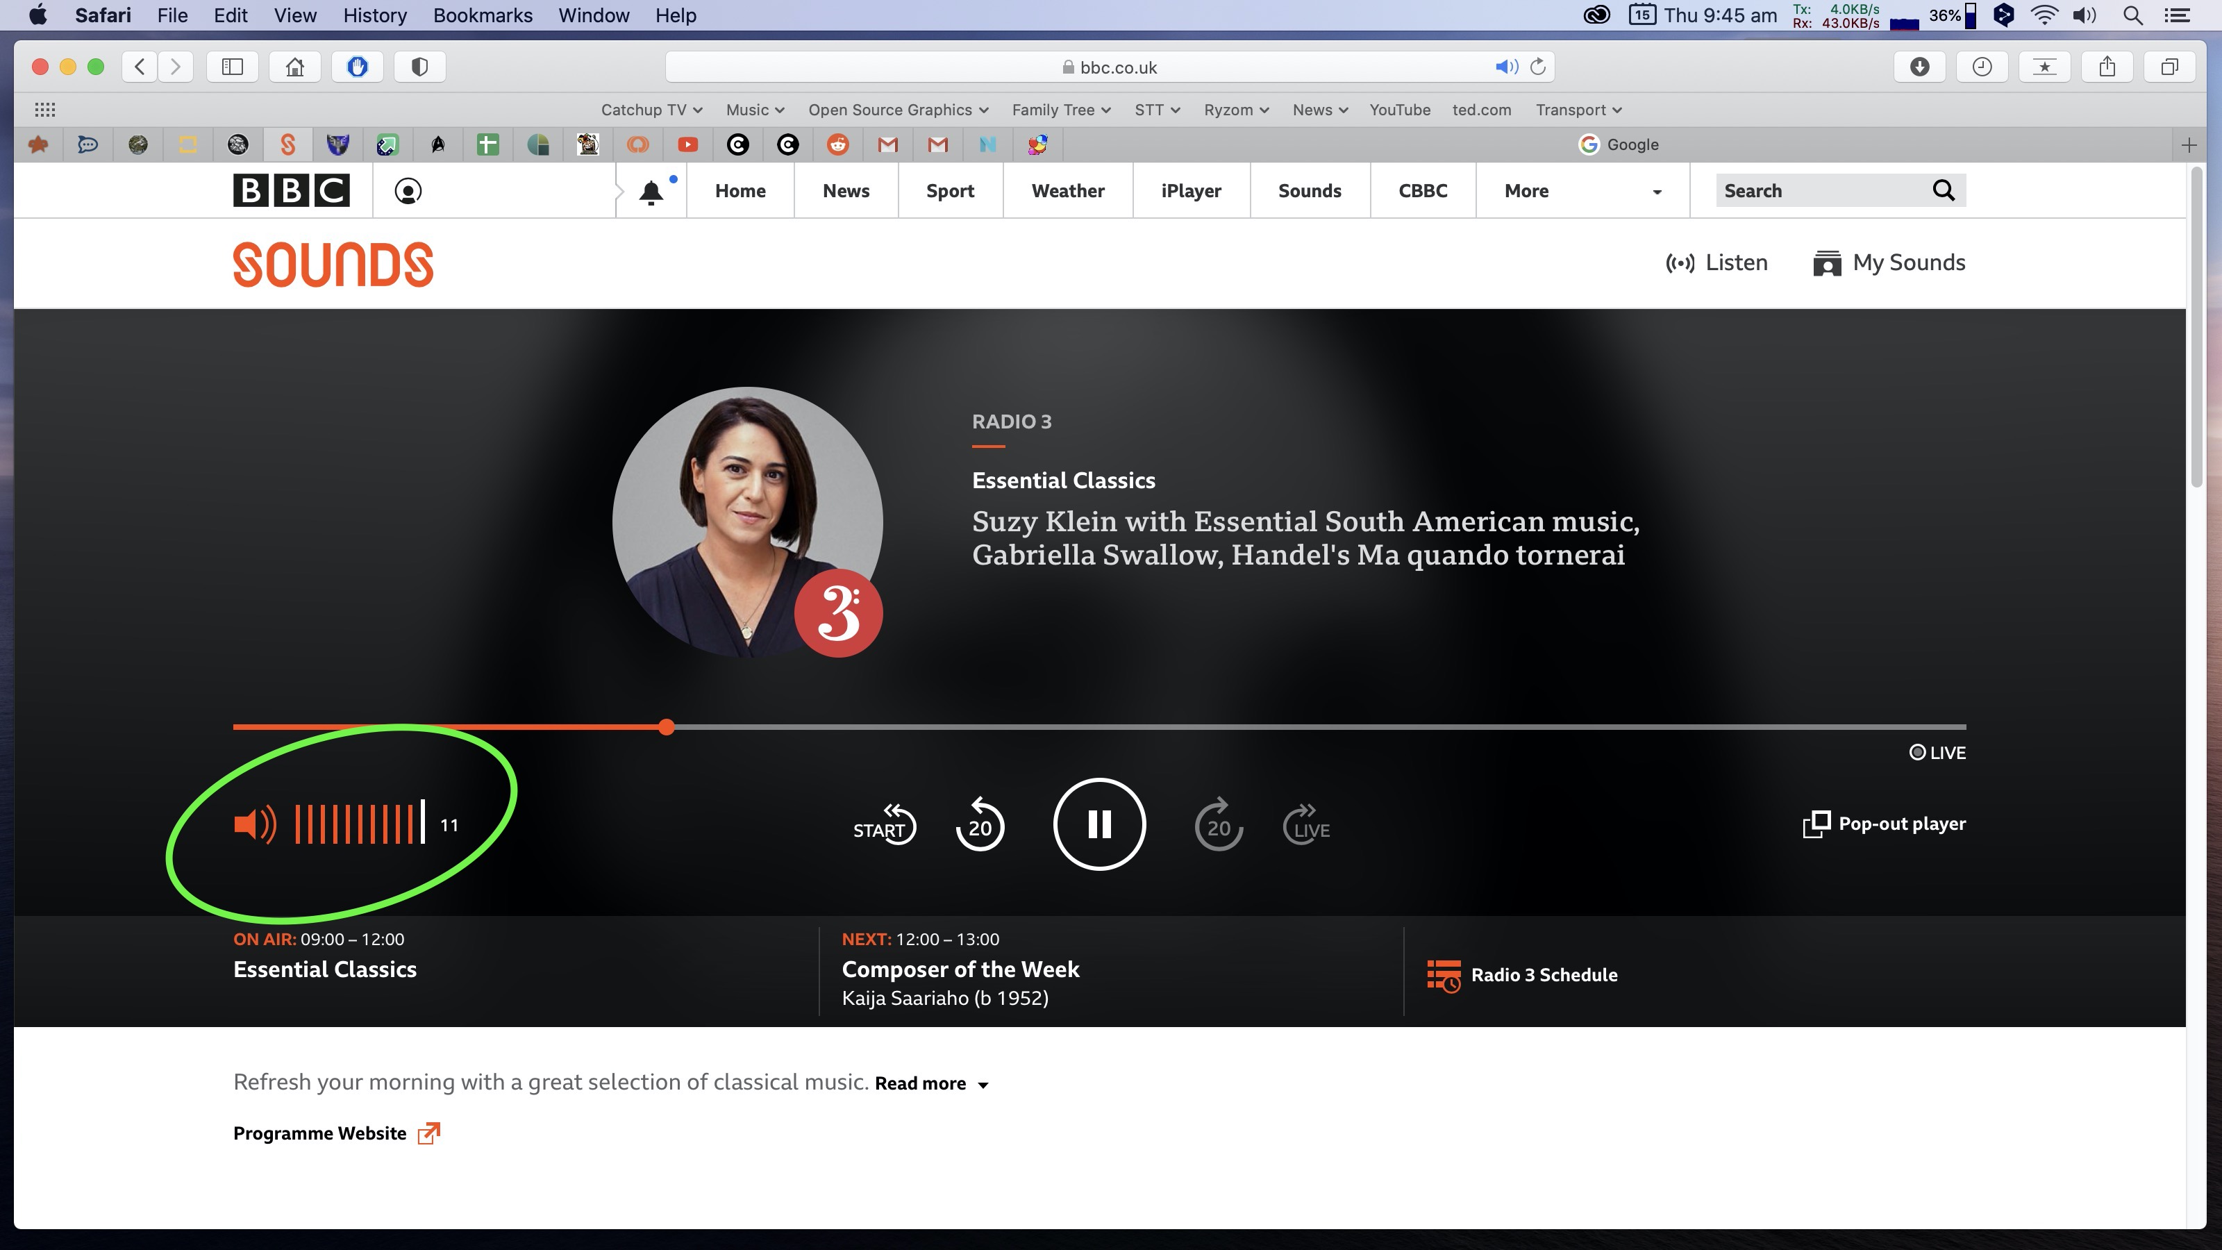2222x1250 pixels.
Task: Open the iPlayer navigation tab
Action: [x=1190, y=191]
